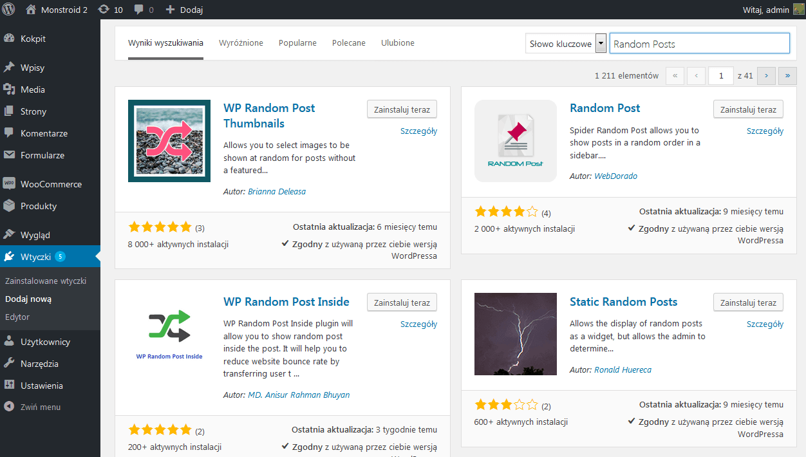Click the plugin search field containing Random Posts
806x457 pixels.
point(699,44)
